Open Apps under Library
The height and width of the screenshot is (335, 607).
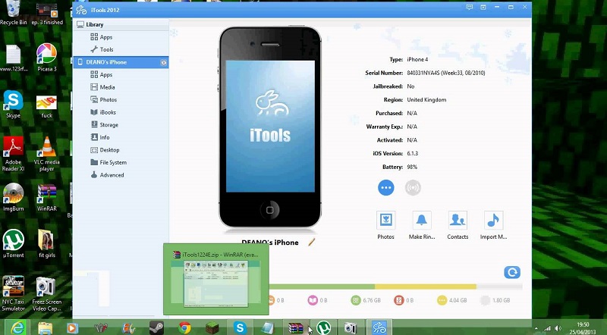click(102, 37)
